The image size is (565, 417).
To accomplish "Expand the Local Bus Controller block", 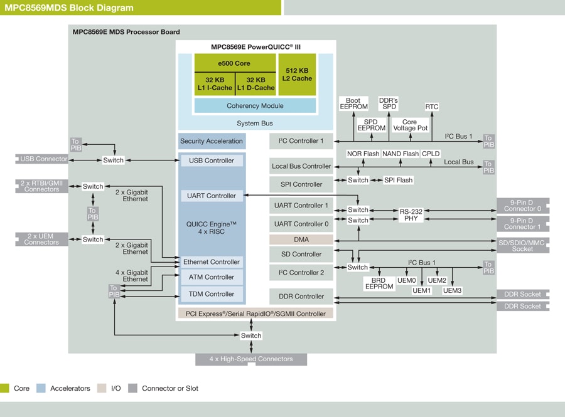I will tap(301, 166).
